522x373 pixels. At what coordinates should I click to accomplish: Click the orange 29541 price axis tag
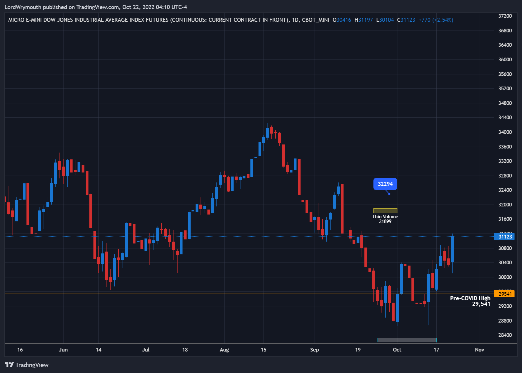(x=505, y=294)
